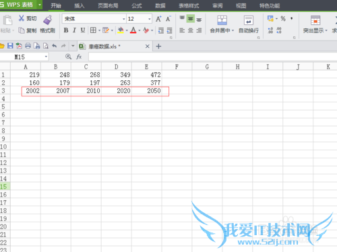
Task: Expand the borders dropdown arrow
Action: (x=99, y=30)
